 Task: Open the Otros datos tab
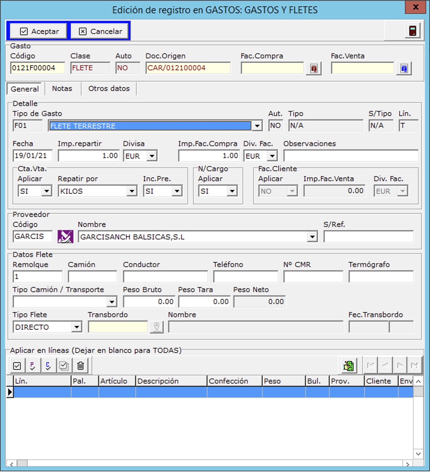click(x=109, y=89)
